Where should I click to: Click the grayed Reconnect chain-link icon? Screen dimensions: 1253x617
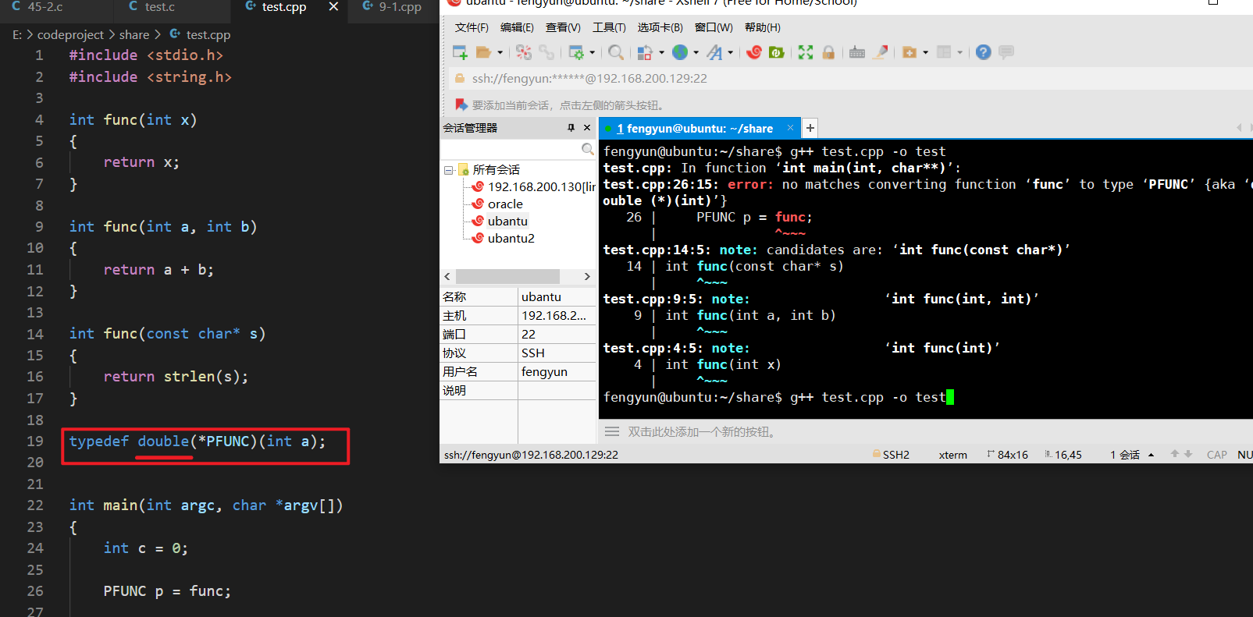546,52
